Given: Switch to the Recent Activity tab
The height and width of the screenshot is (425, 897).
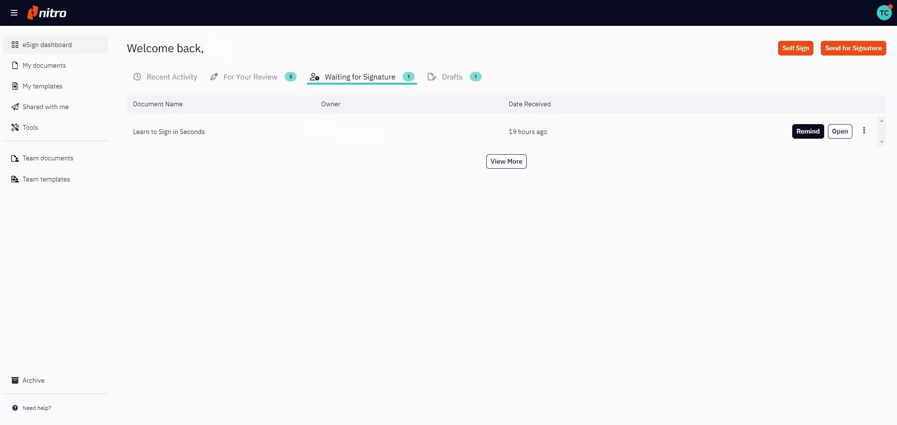Looking at the screenshot, I should pyautogui.click(x=172, y=77).
